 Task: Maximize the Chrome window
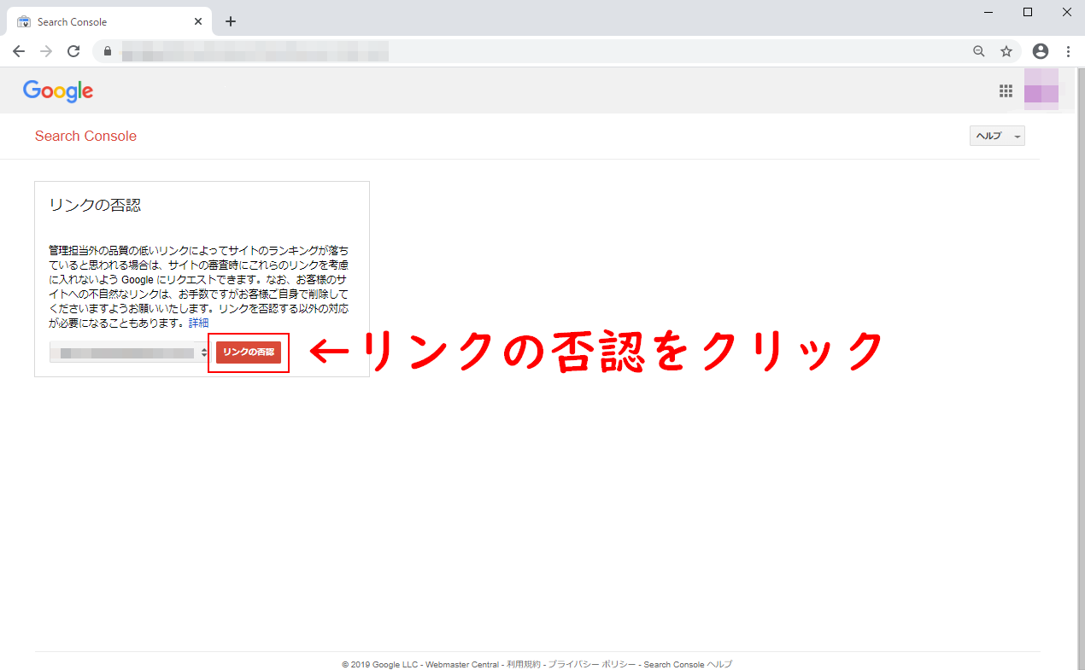(1028, 12)
